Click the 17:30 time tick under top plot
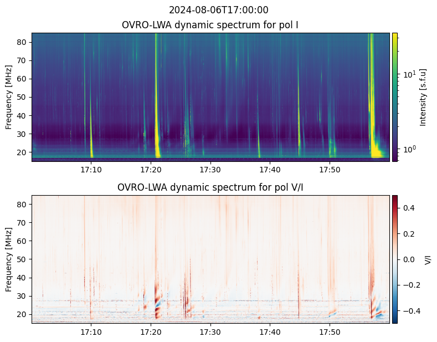This screenshot has width=437, height=342. [210, 169]
